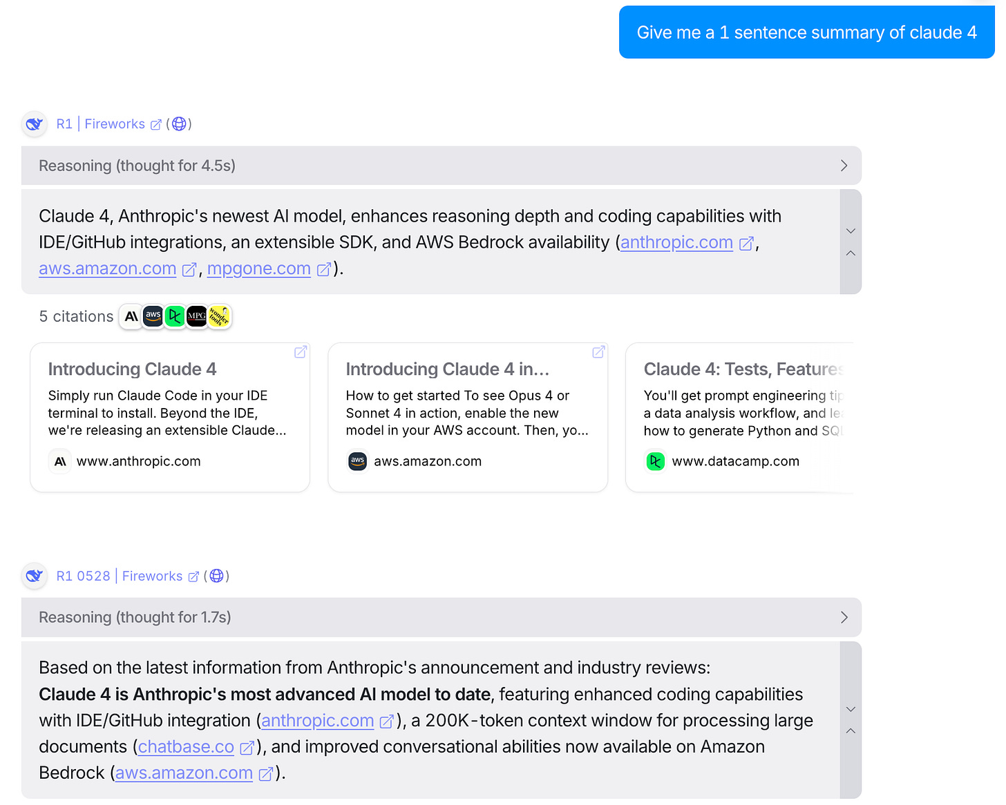
Task: Click the down chevron on R1 response panel
Action: coord(851,231)
